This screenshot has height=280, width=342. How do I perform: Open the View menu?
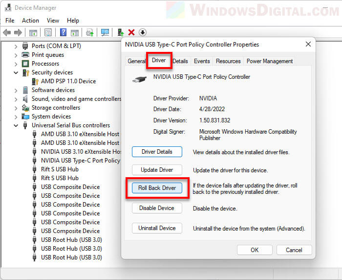click(x=53, y=21)
